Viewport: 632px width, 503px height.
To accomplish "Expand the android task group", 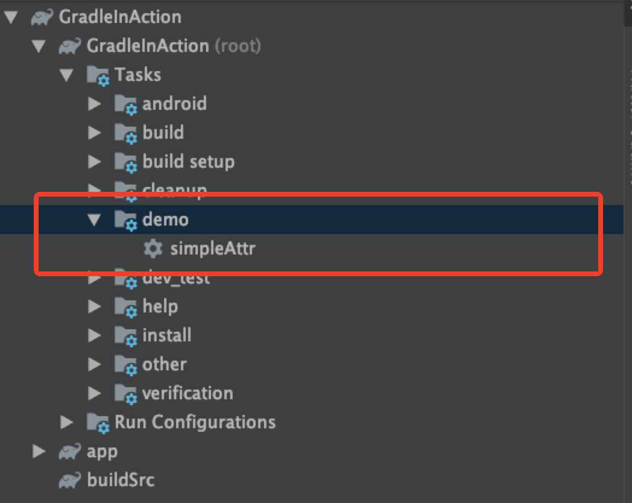I will (94, 104).
